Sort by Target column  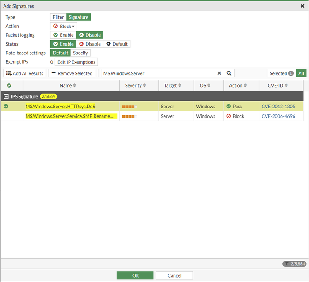(x=172, y=85)
